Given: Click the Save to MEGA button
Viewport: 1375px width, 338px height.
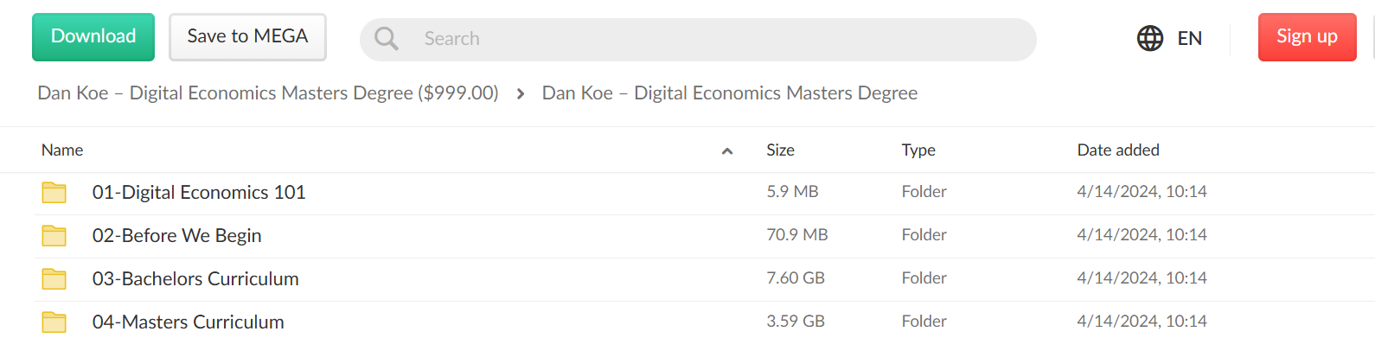Looking at the screenshot, I should pos(247,37).
